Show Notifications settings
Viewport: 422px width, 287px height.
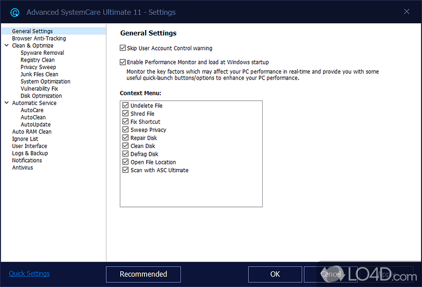tap(27, 160)
